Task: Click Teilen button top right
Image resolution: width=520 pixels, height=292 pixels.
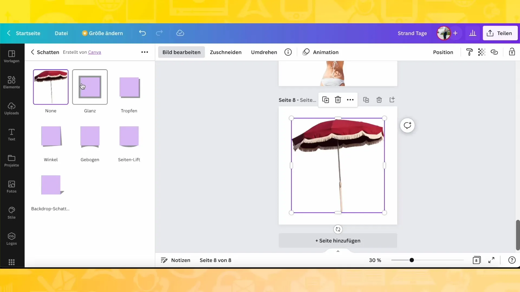Action: (500, 33)
